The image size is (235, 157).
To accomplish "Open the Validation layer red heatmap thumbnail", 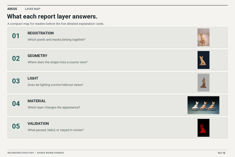I will point(204,128).
